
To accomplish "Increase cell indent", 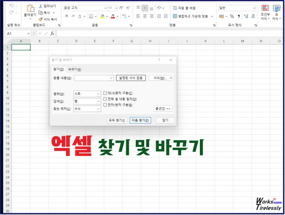I will (166, 17).
